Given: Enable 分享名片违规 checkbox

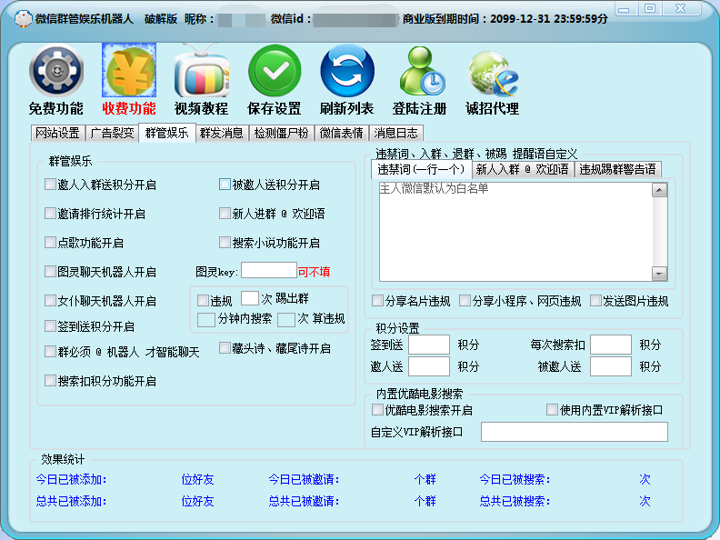Looking at the screenshot, I should (x=377, y=301).
